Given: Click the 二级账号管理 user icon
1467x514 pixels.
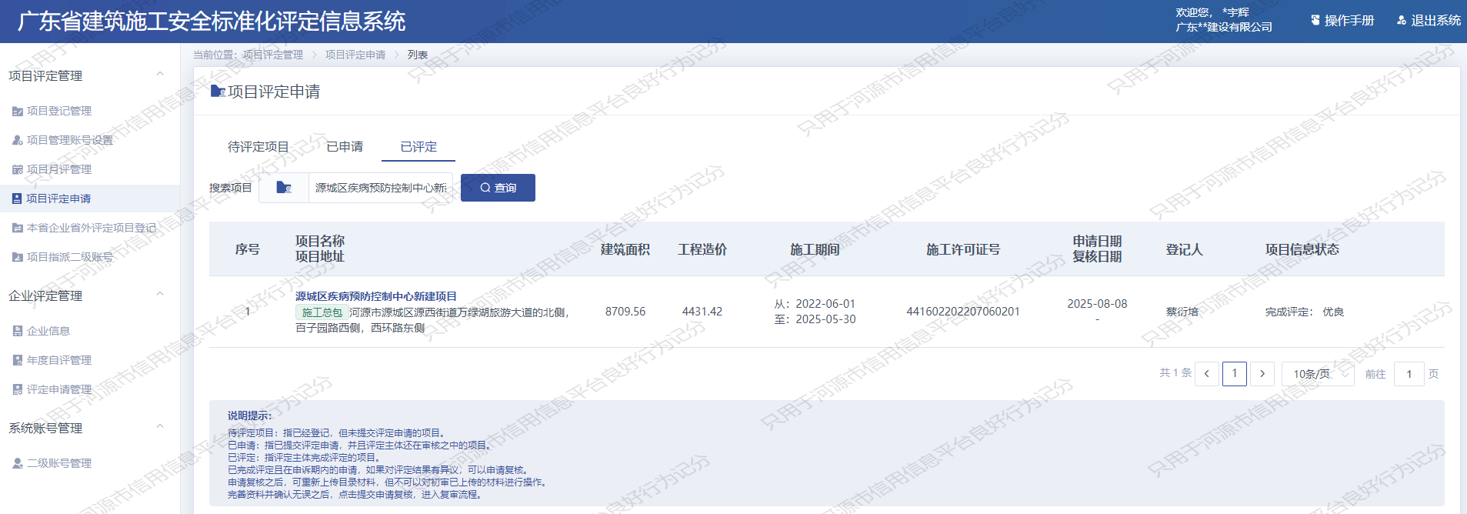Looking at the screenshot, I should tap(17, 464).
